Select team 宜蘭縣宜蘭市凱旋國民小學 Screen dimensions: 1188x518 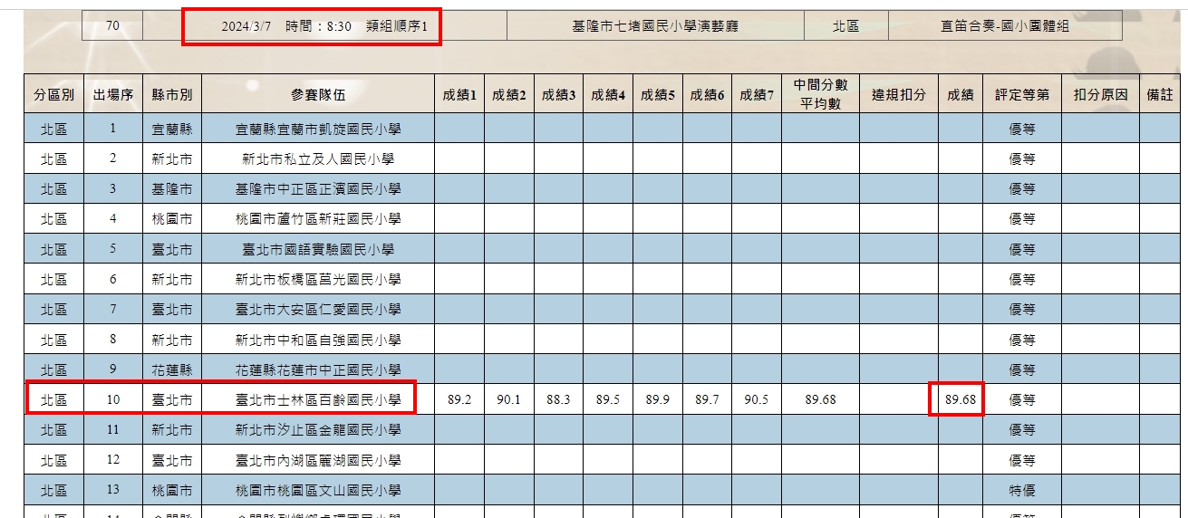pyautogui.click(x=318, y=129)
